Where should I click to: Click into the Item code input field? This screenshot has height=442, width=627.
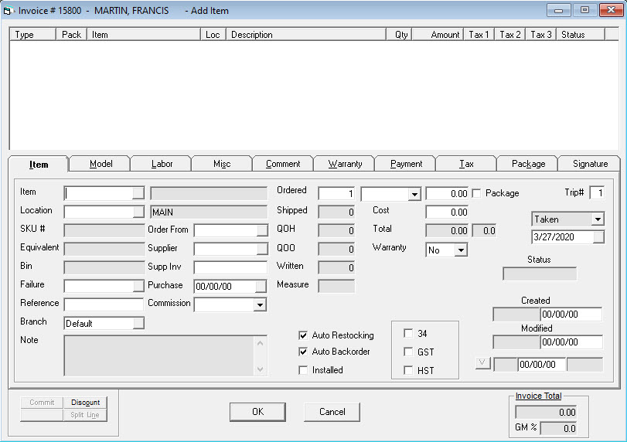point(99,193)
